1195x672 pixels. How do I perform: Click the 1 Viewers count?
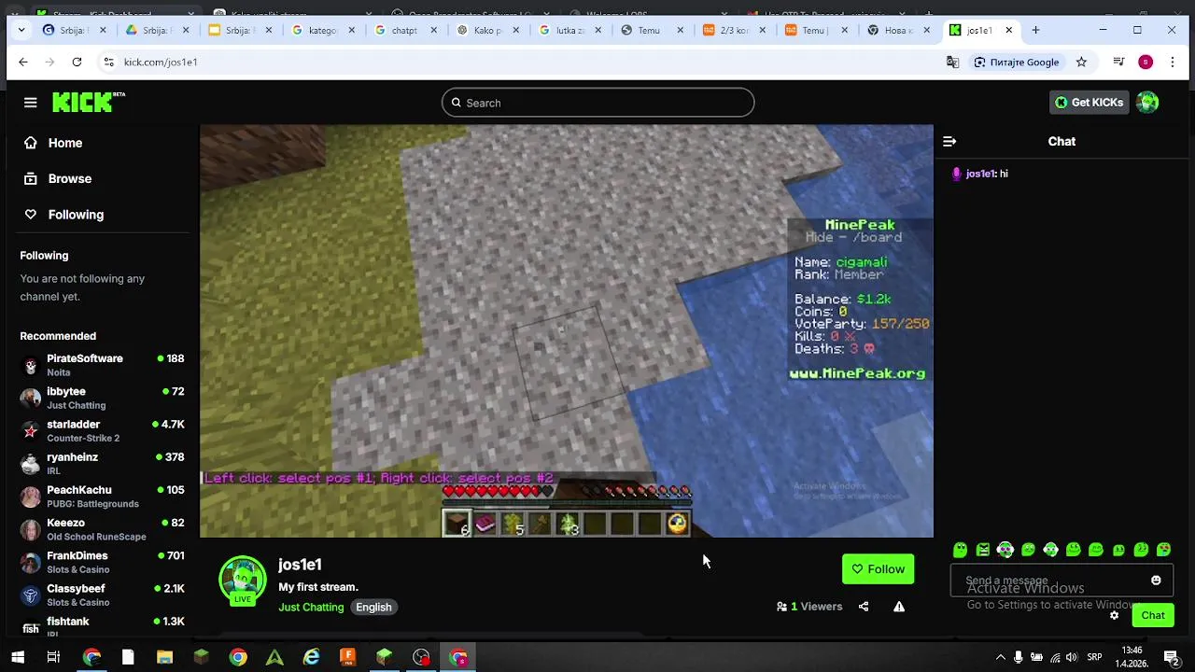point(809,607)
